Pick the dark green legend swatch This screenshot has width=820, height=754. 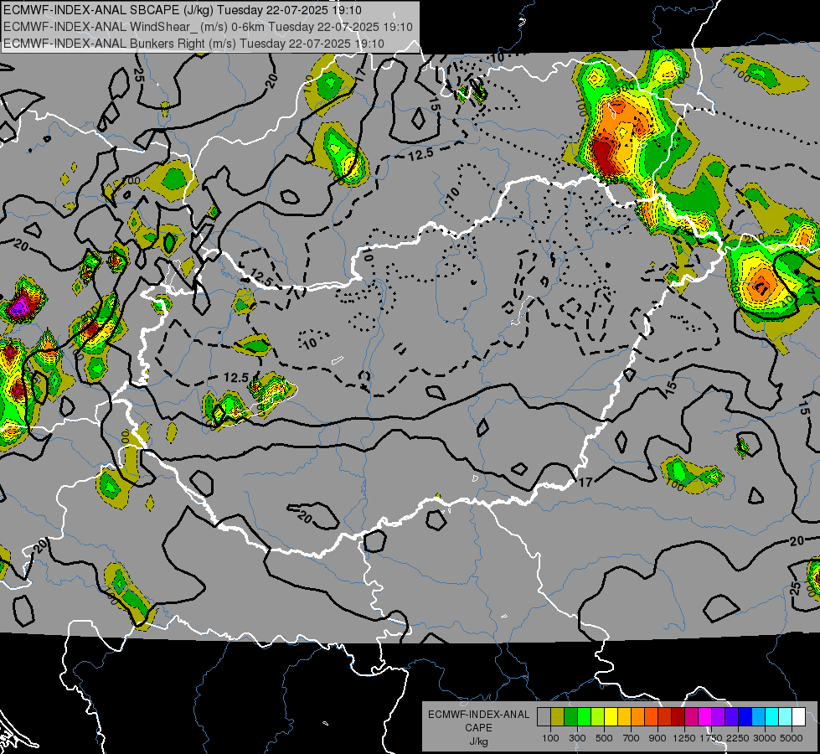(x=570, y=716)
